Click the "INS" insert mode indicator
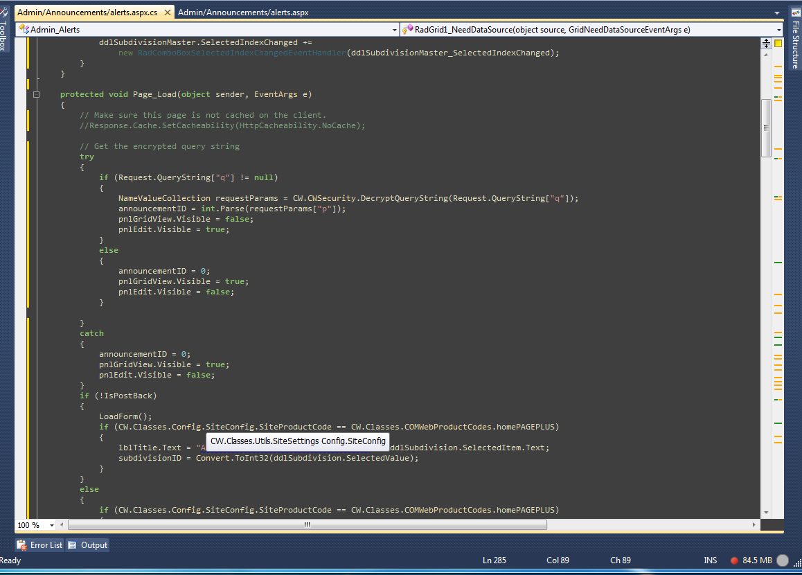This screenshot has width=802, height=575. (711, 560)
